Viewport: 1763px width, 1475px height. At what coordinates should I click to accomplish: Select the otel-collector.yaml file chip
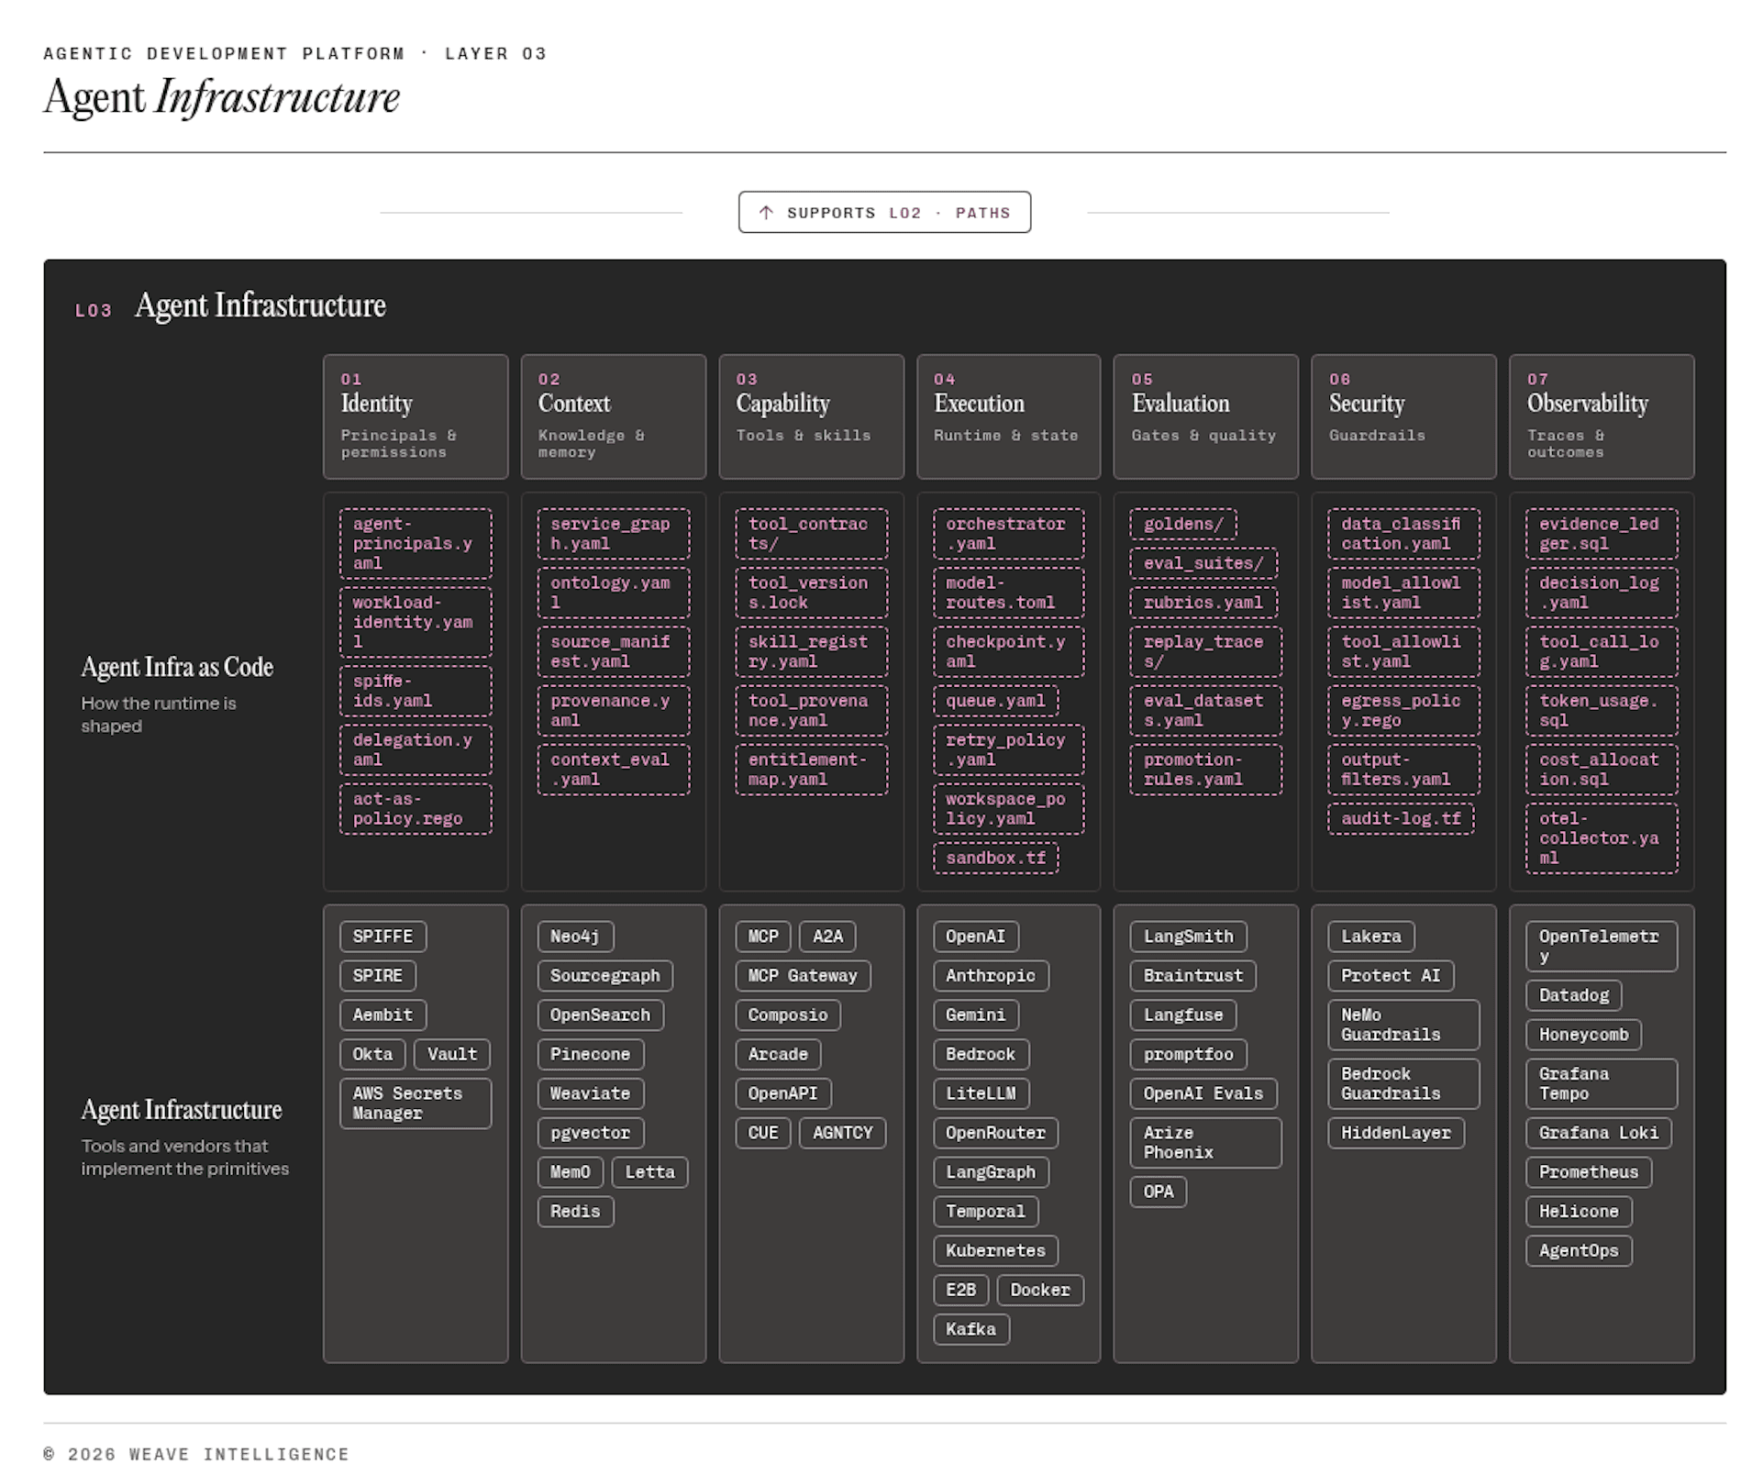tap(1602, 838)
